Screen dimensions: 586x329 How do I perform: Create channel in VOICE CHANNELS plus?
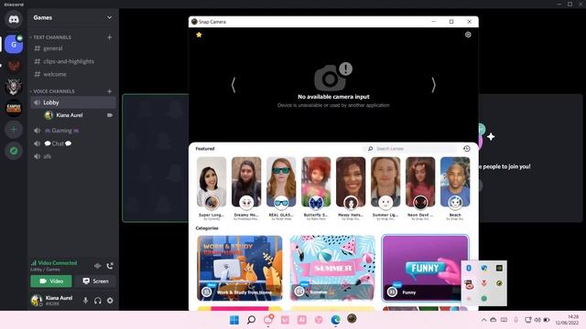110,91
